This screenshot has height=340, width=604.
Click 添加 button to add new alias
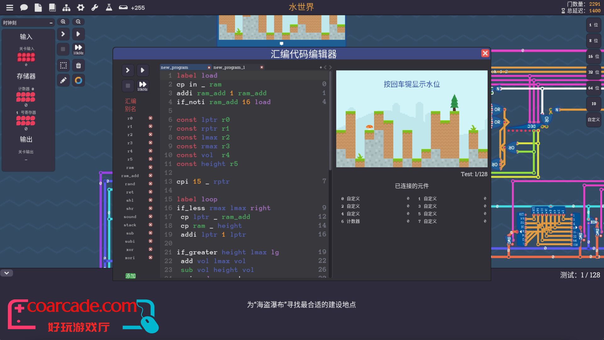point(130,275)
